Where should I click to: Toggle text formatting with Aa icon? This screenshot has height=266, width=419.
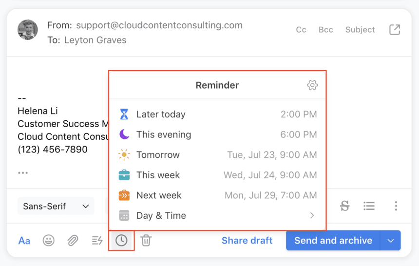pyautogui.click(x=24, y=241)
